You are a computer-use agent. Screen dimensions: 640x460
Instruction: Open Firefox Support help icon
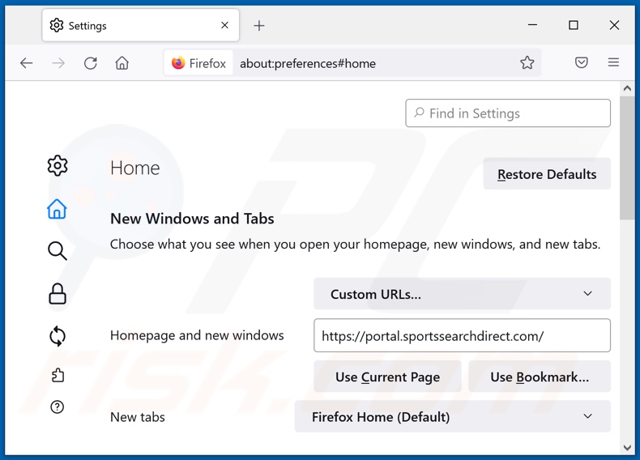(58, 407)
